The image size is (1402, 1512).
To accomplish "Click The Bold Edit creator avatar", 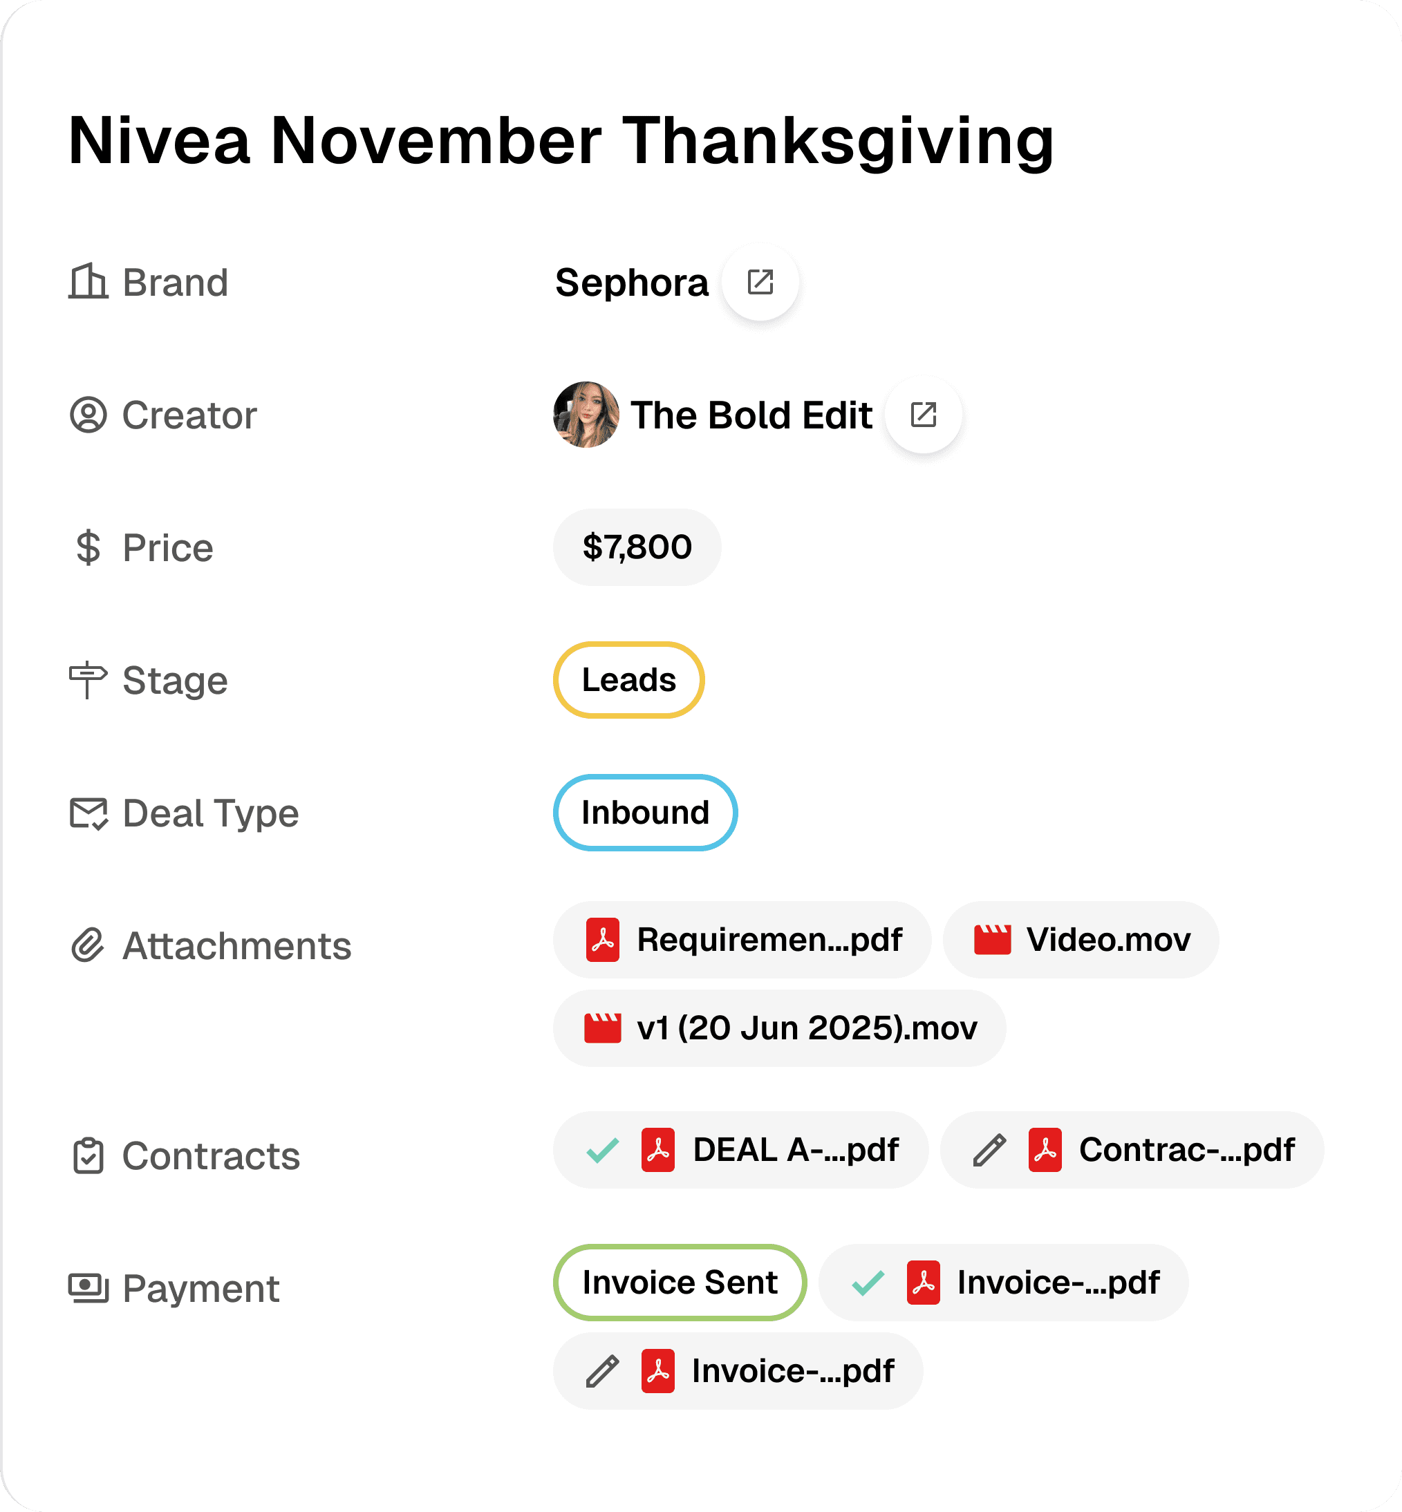I will click(586, 415).
